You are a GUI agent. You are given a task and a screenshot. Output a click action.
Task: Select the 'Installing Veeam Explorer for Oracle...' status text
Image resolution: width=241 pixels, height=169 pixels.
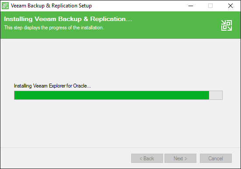pos(52,86)
